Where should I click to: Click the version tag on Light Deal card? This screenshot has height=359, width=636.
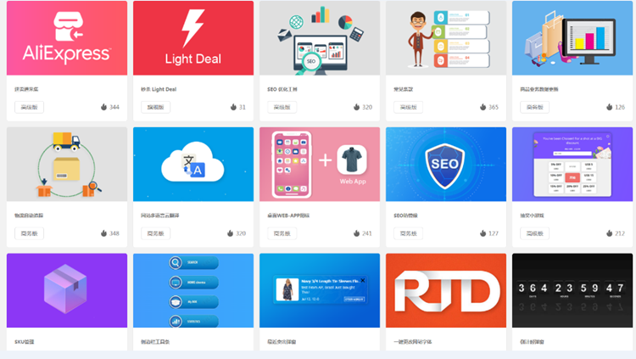pyautogui.click(x=156, y=107)
